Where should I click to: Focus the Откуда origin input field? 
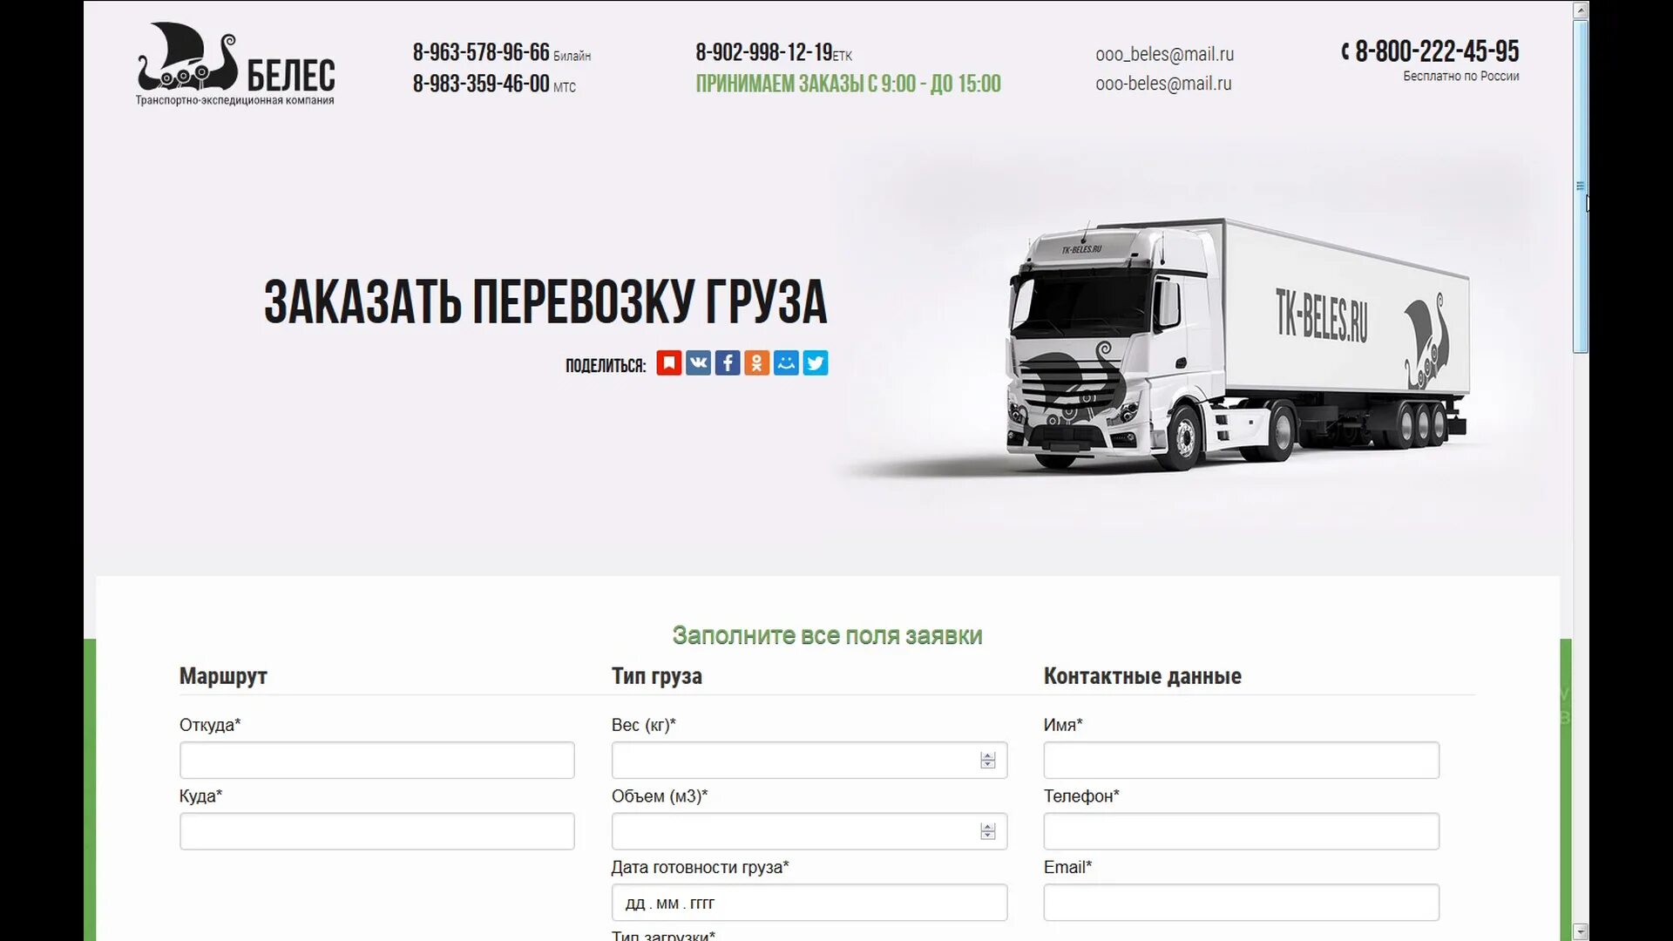coord(376,760)
